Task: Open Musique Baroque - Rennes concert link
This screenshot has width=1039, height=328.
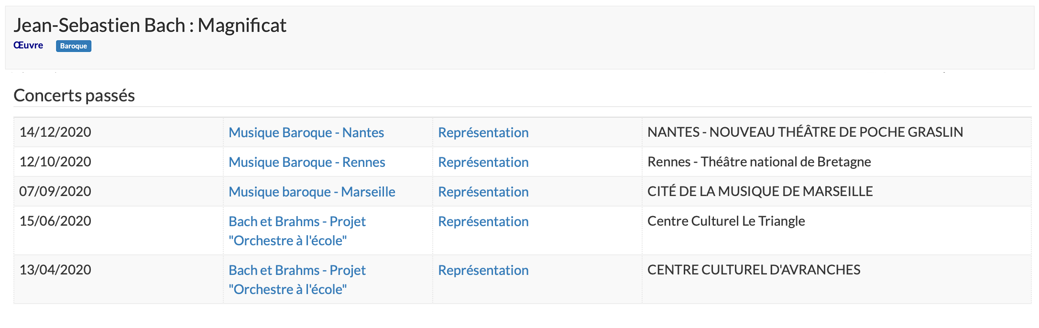Action: 306,162
